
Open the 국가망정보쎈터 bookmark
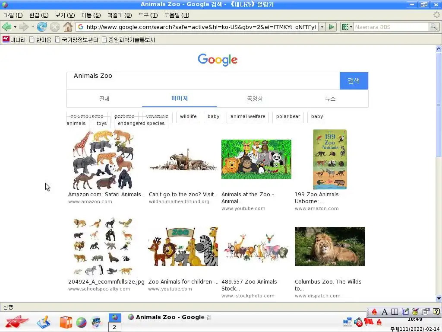(77, 40)
